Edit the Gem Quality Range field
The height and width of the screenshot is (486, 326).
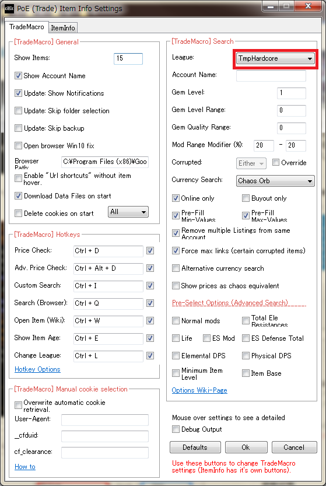point(291,128)
